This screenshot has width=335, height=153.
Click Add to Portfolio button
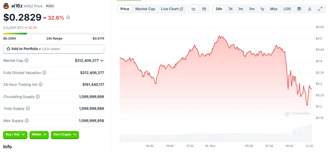[x=54, y=49]
